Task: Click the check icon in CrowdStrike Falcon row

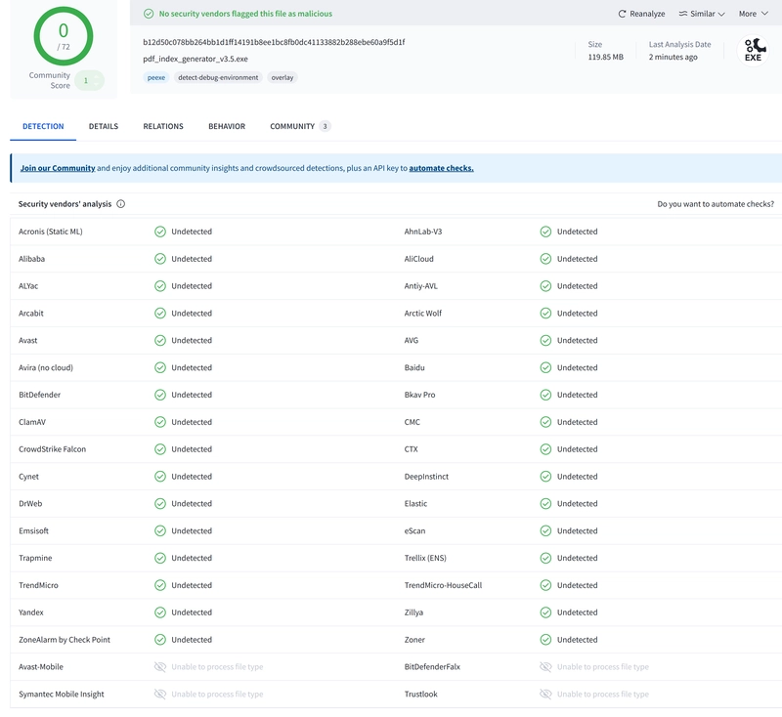Action: click(x=160, y=449)
